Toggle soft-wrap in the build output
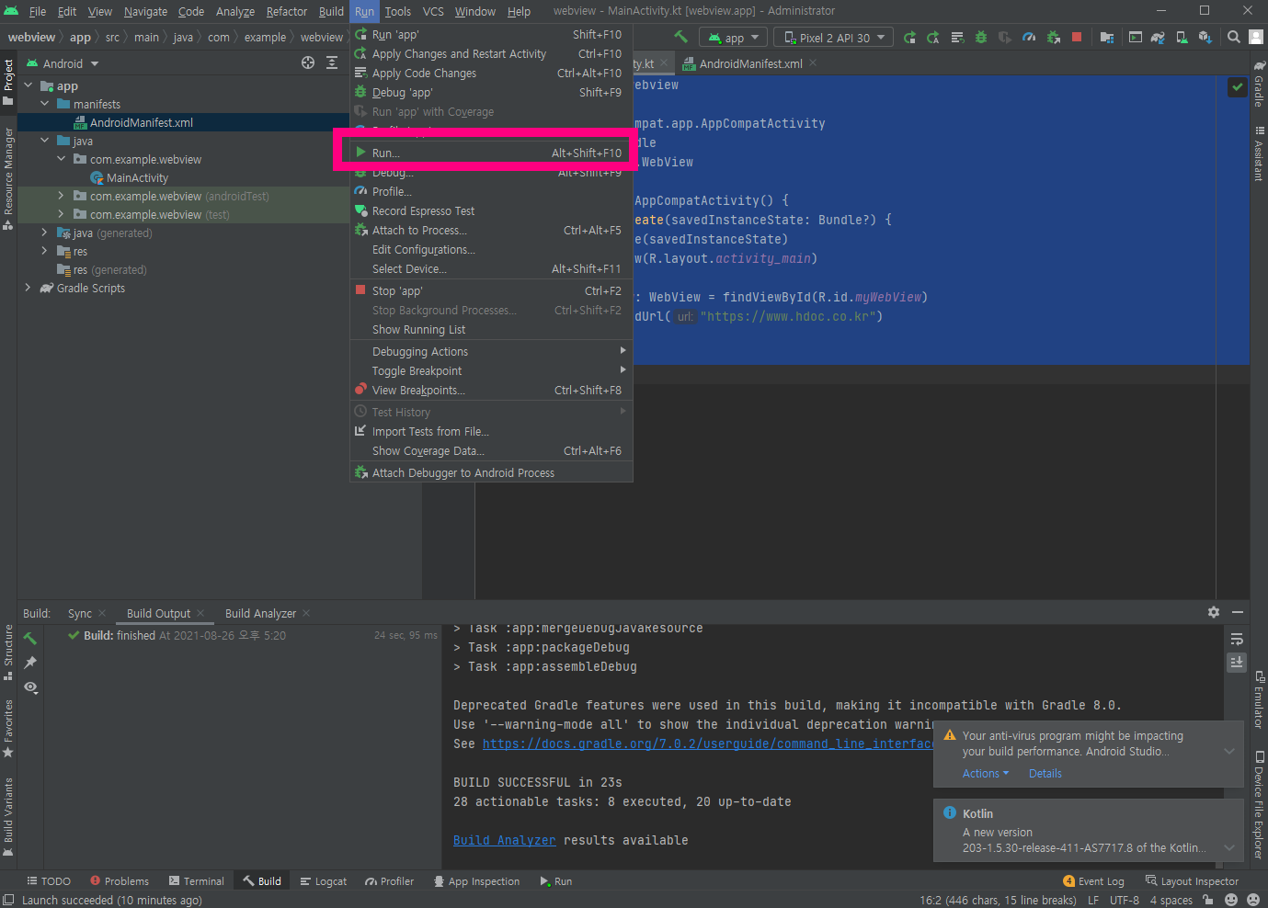The height and width of the screenshot is (908, 1268). click(1237, 639)
